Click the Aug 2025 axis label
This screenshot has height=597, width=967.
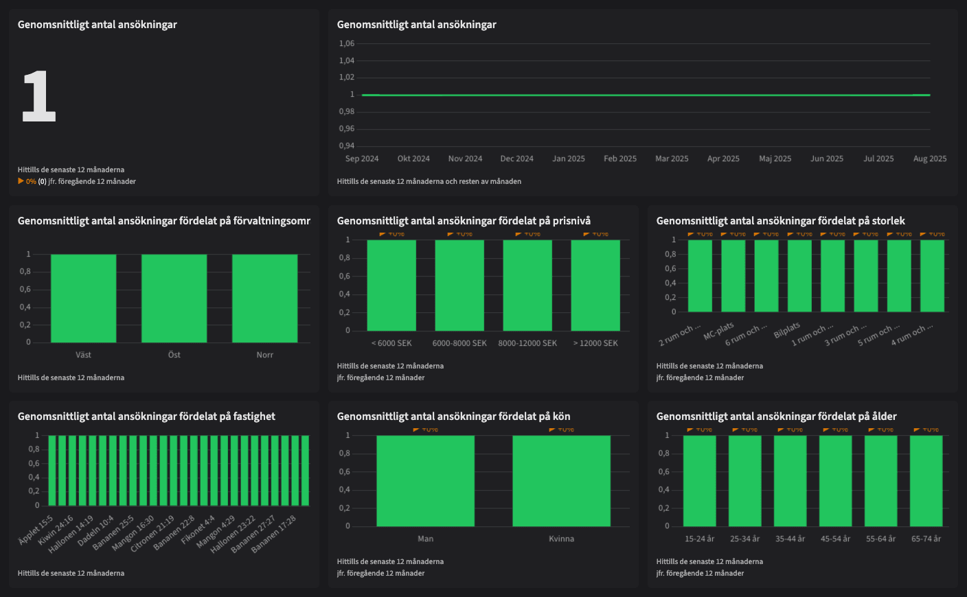coord(929,159)
